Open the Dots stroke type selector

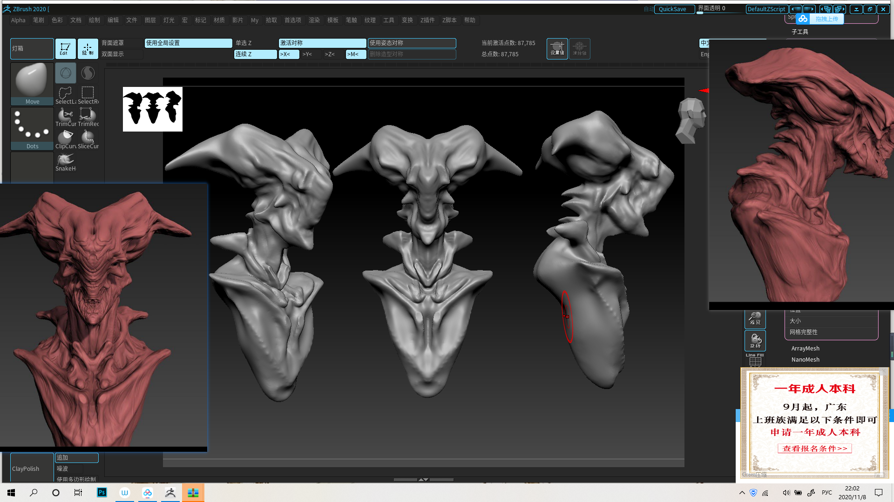point(32,128)
